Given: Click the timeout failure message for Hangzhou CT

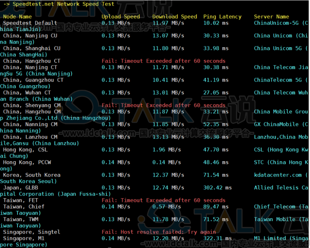Looking at the screenshot, I should [x=164, y=61].
